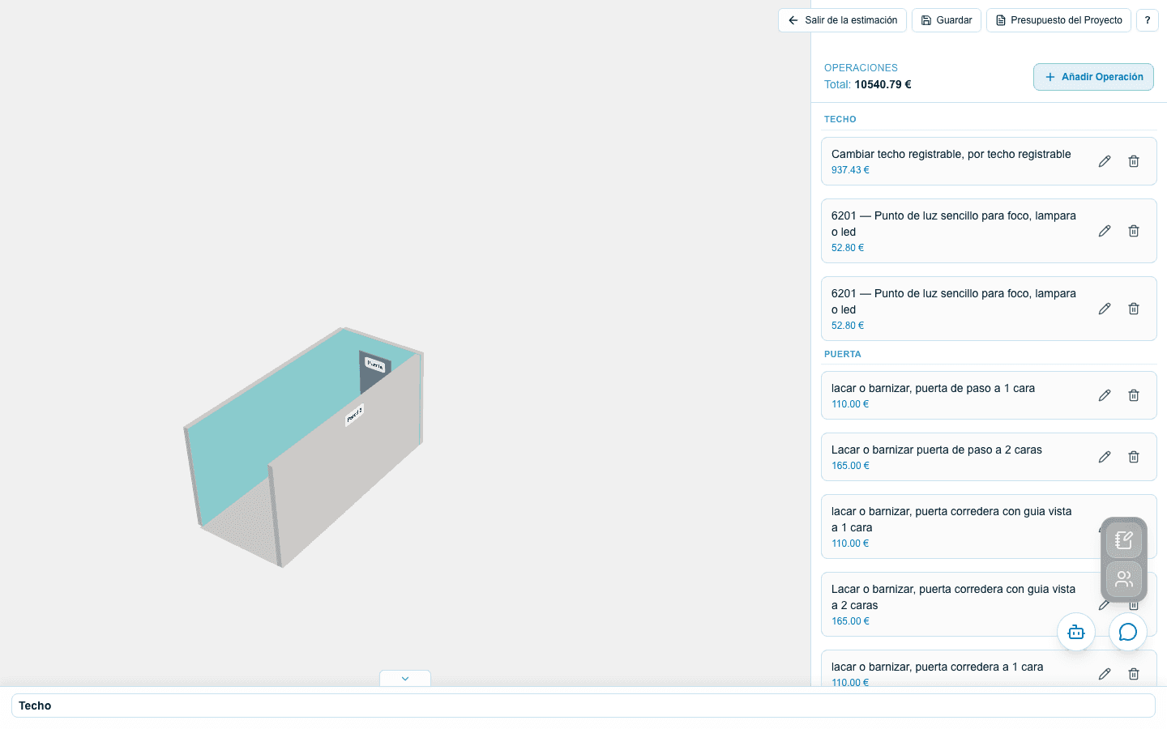Click Añadir Operación
This screenshot has width=1167, height=729.
click(1093, 77)
